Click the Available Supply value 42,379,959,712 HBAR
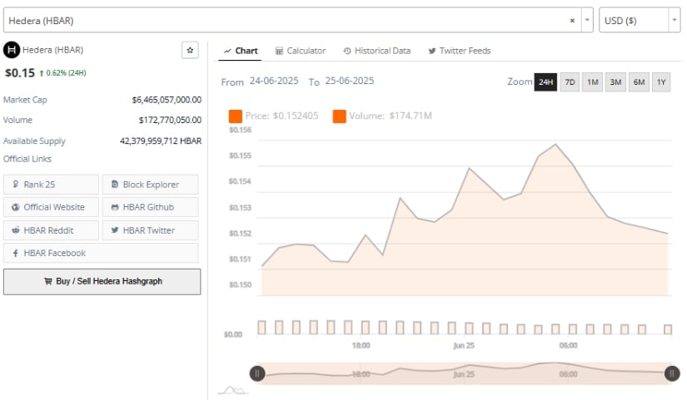Screen dimensions: 687x400 point(161,141)
